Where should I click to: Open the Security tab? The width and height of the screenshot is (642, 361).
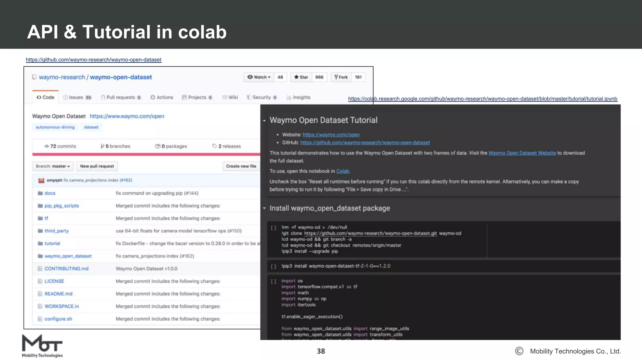pyautogui.click(x=262, y=97)
